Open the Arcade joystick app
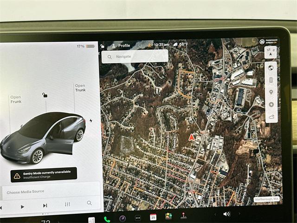Viewport: 297px width, 223px height. coord(183,216)
